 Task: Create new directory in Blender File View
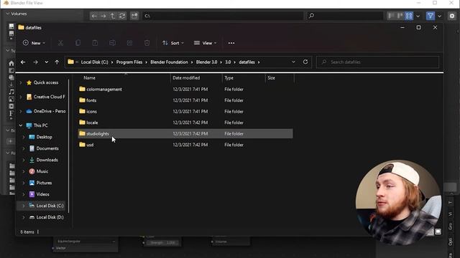coord(134,16)
